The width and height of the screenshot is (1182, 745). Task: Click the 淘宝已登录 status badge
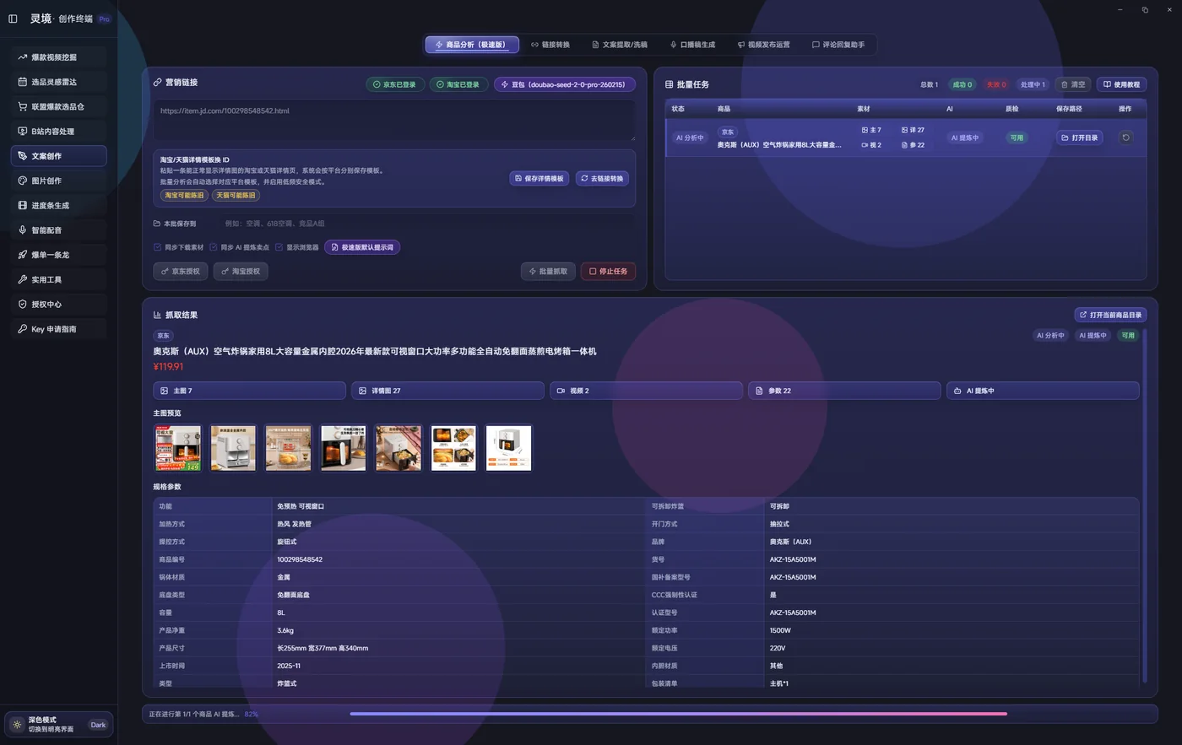458,84
